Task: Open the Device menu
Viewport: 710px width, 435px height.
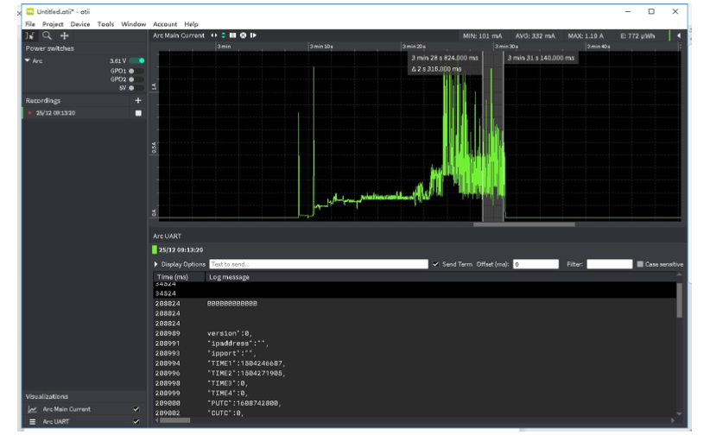Action: coord(80,24)
